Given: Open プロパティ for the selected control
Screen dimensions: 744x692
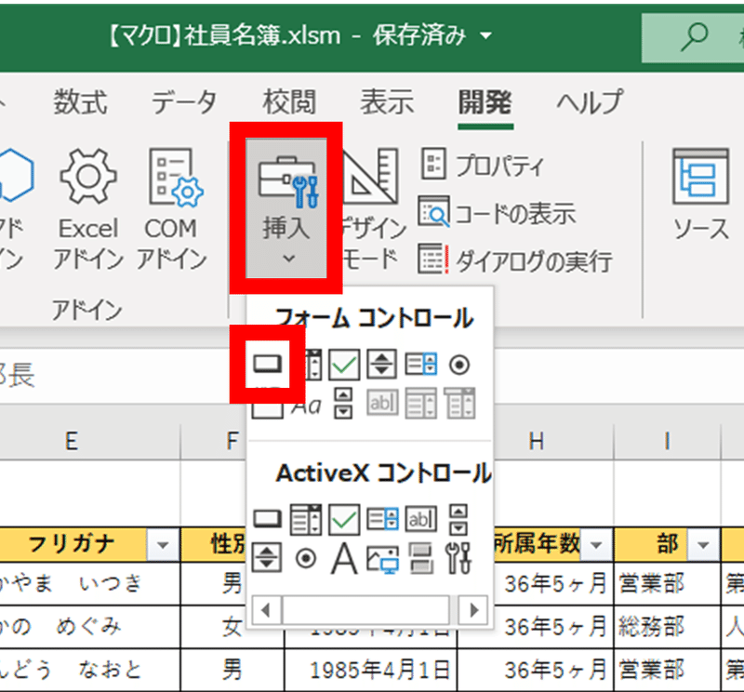Looking at the screenshot, I should (482, 166).
